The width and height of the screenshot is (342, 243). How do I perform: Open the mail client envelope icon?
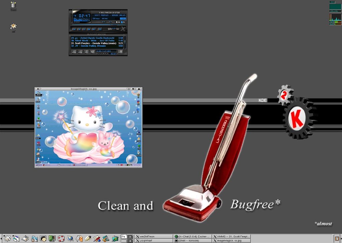click(79, 238)
